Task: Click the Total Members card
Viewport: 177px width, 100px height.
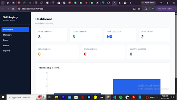Action: pos(51,35)
